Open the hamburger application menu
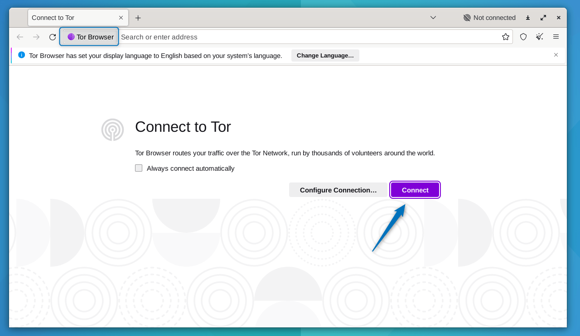 (556, 37)
